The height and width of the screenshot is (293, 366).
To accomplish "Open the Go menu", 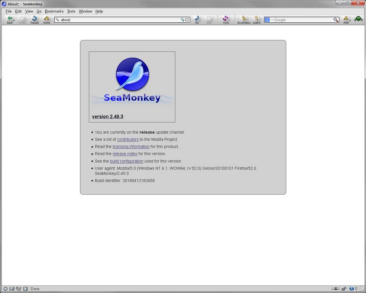I will (x=39, y=11).
